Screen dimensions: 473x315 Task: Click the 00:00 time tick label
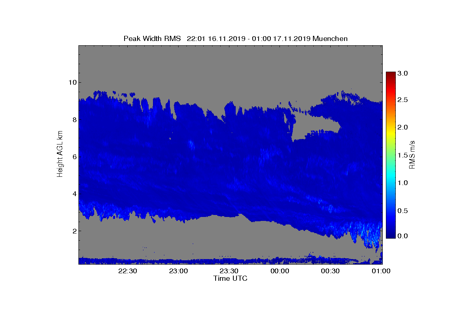click(x=280, y=271)
